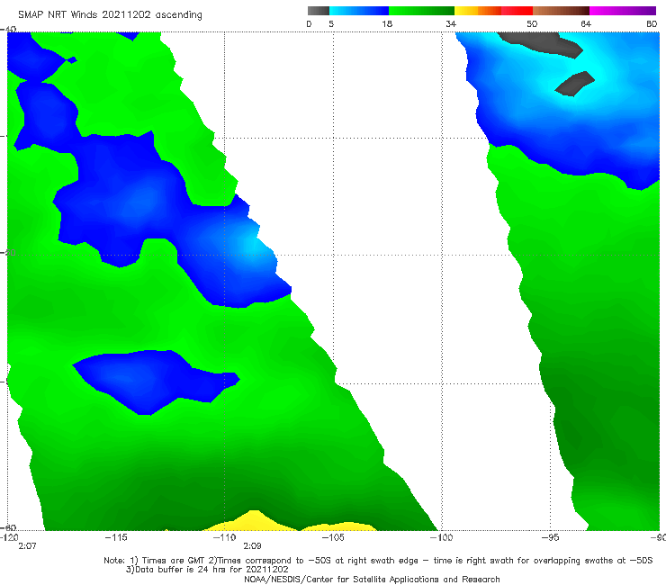Click the longitude label "-95"

(551, 537)
